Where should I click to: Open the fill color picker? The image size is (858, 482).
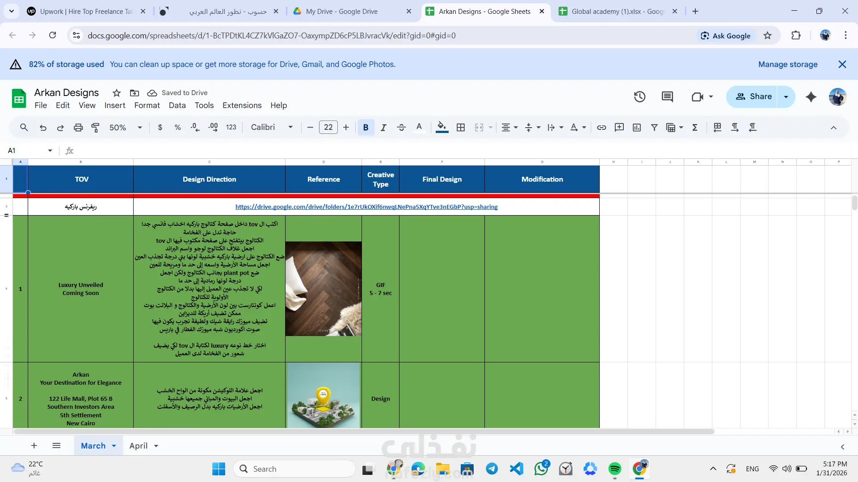click(442, 128)
